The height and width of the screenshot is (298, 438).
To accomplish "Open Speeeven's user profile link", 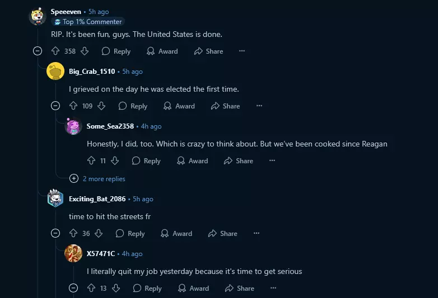I will [66, 12].
